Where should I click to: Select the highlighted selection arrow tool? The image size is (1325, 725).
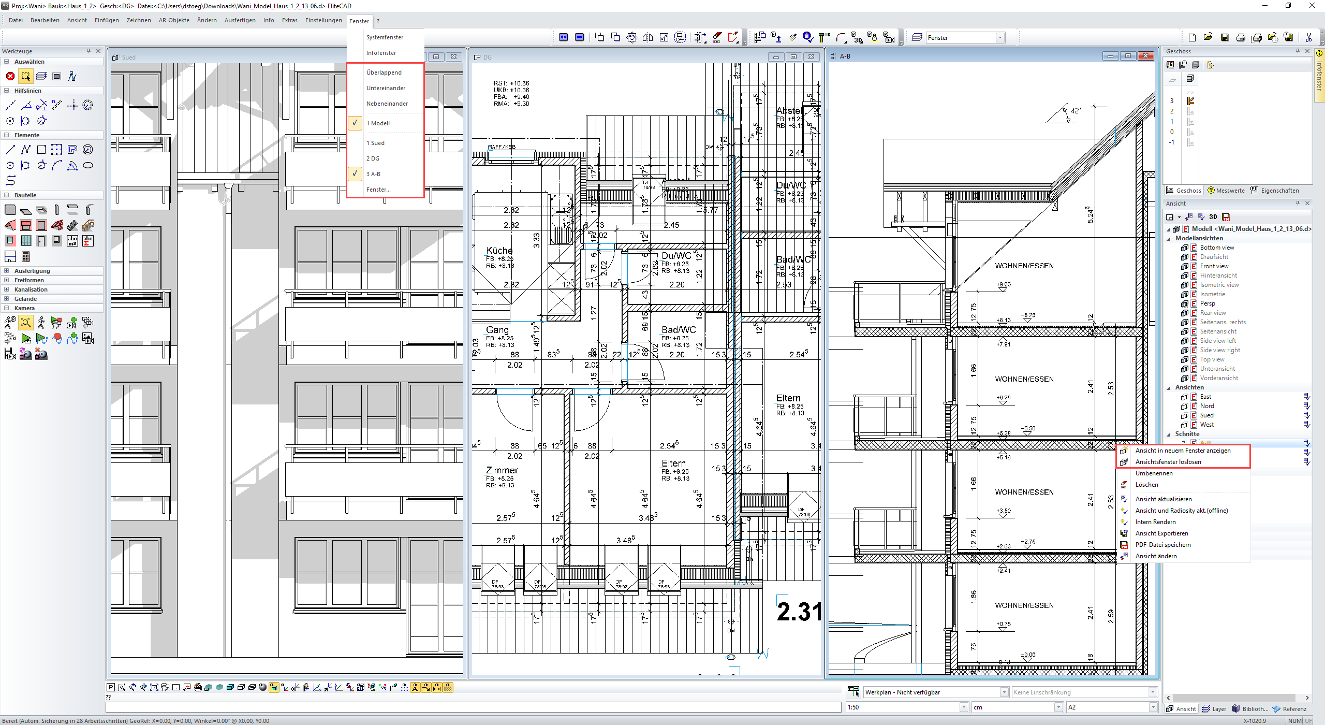[25, 77]
